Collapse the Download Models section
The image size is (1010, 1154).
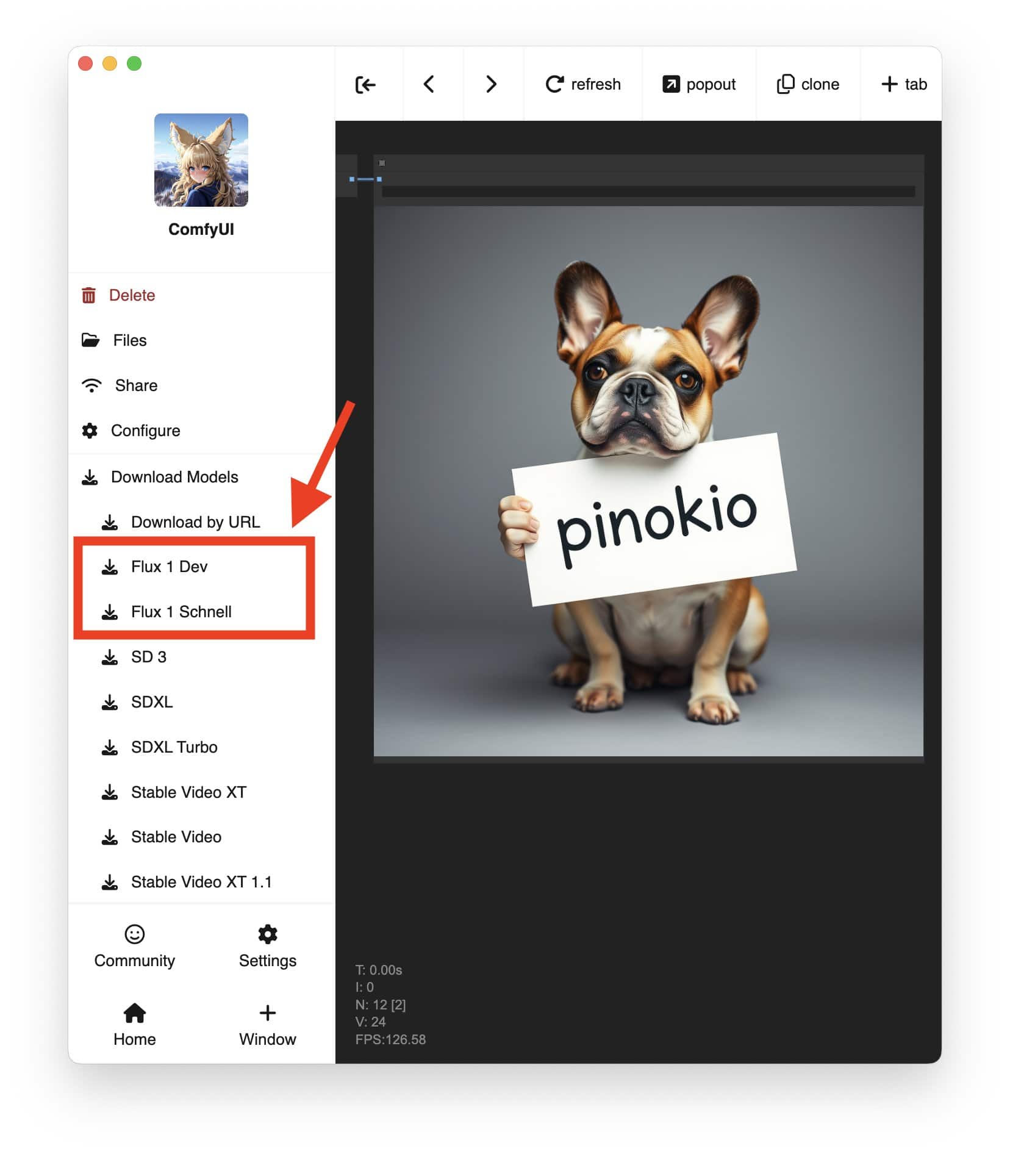point(174,477)
